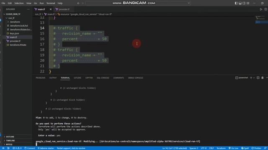Go forward with the navigation arrow

click(x=83, y=3)
